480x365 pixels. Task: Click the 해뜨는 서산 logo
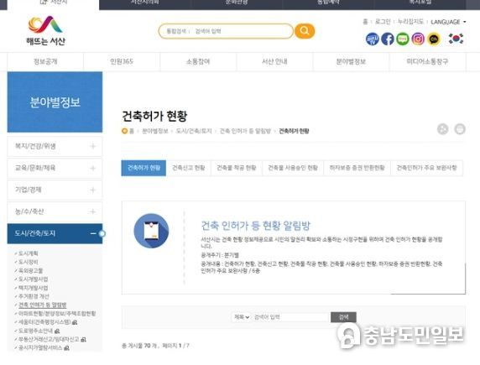tap(45, 30)
